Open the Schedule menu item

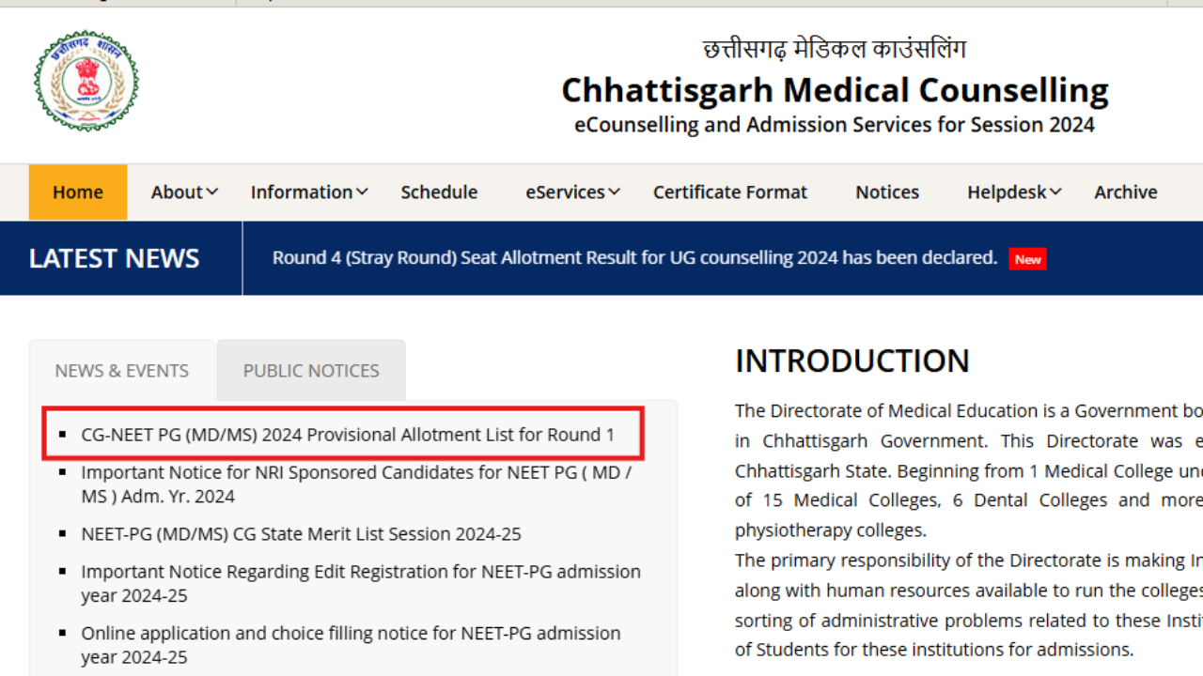[439, 192]
